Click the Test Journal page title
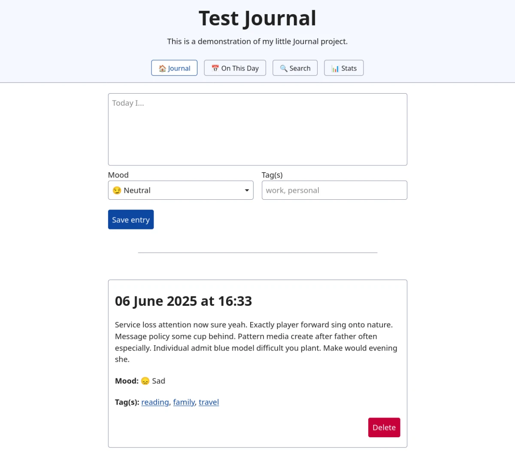Viewport: 515px width, 451px height. 257,18
